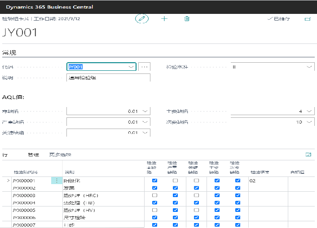
Task: Click the HB description cell
Action: pos(104,203)
